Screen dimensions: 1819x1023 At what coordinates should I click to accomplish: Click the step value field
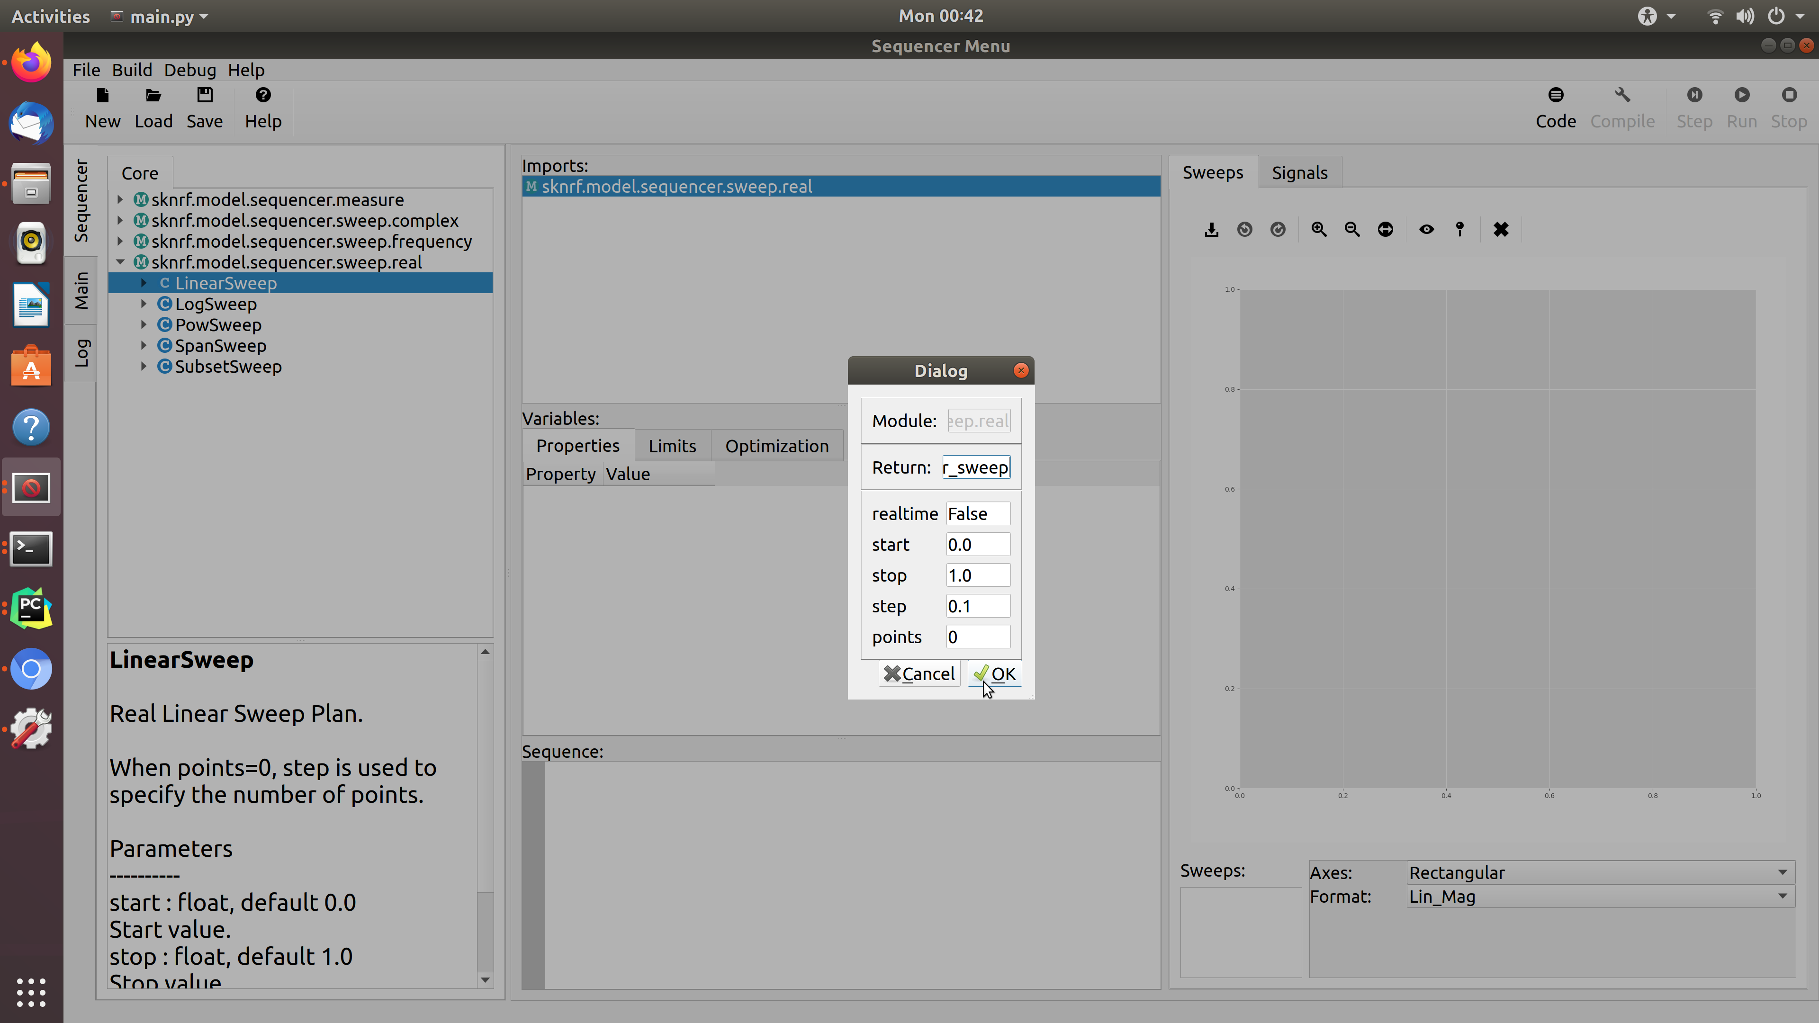click(978, 606)
